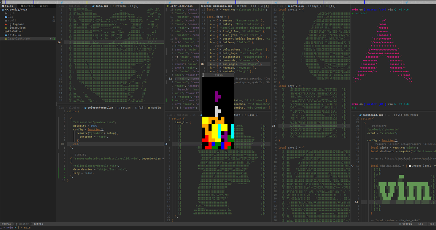Click 'plugins' in the colorschemes.lua breadcrumb

coord(74,108)
